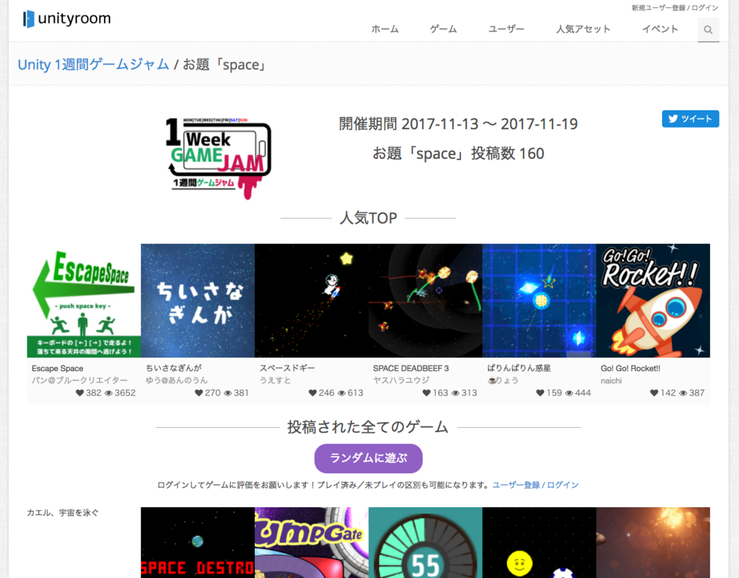Open the ホーム menu item
Screen dimensions: 739x578
click(x=385, y=29)
